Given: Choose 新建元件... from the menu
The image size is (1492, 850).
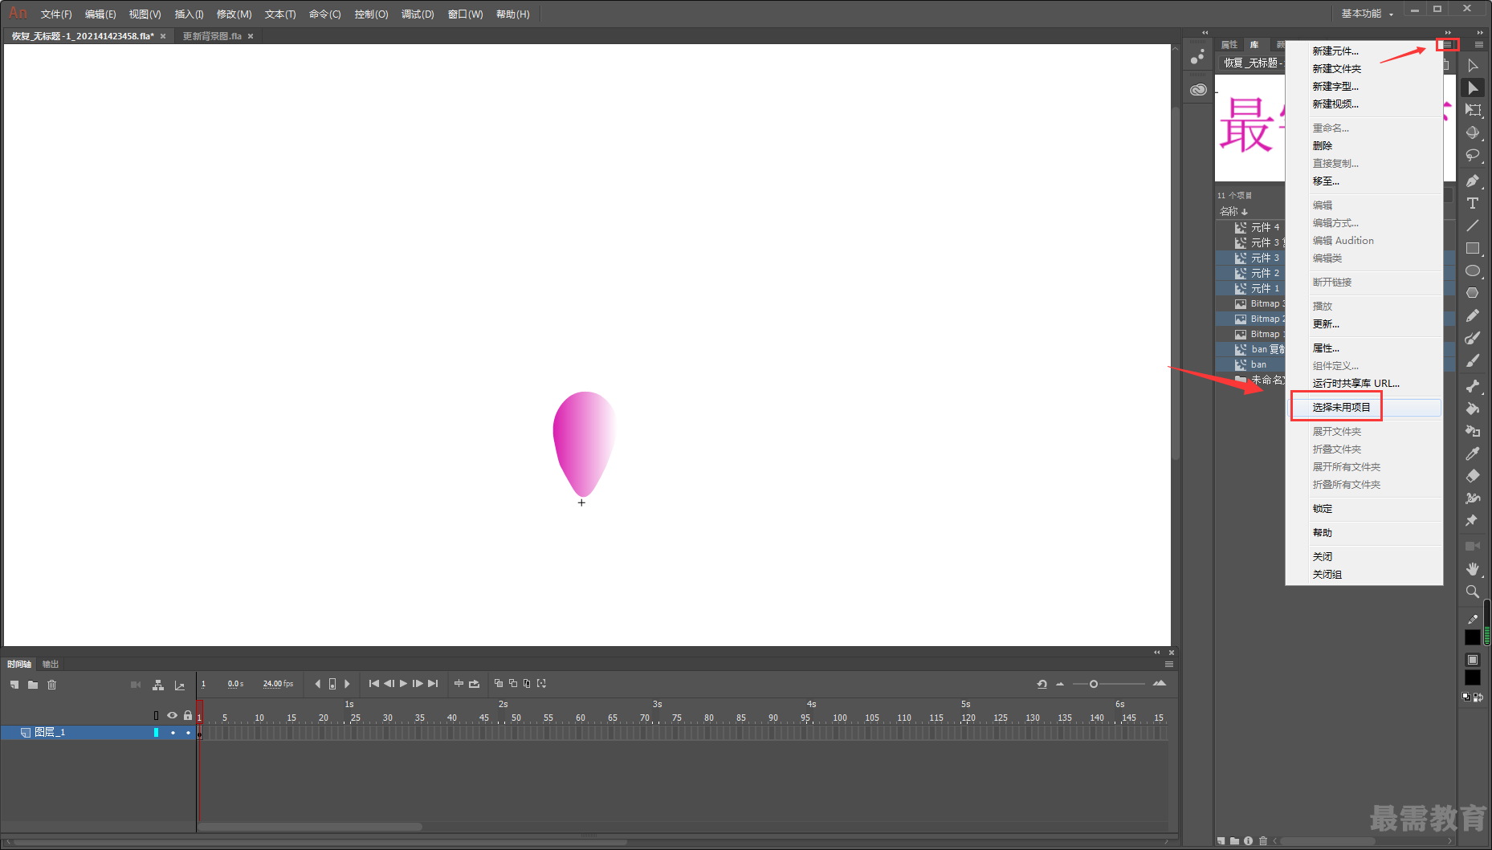Looking at the screenshot, I should pyautogui.click(x=1335, y=51).
